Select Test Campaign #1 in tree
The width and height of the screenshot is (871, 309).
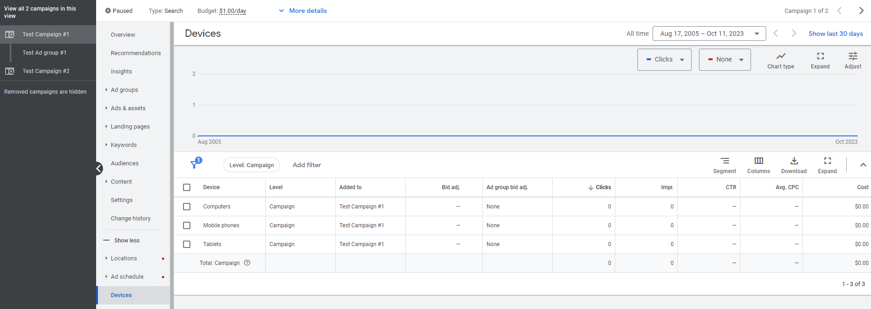click(x=46, y=34)
